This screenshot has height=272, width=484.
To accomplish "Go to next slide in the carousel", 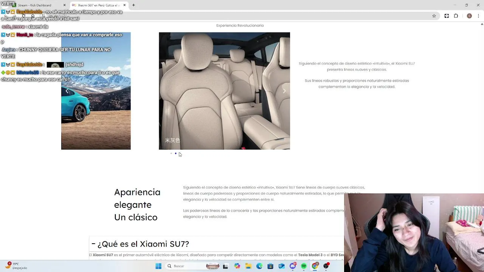I will click(x=284, y=91).
